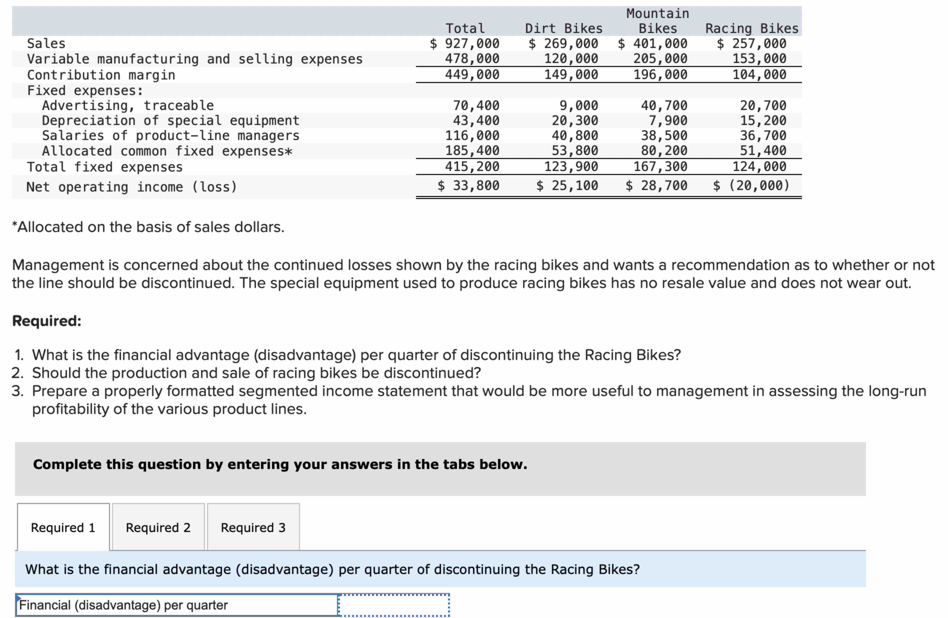The width and height of the screenshot is (948, 618).
Task: Switch to the Required 2 tab
Action: pyautogui.click(x=158, y=527)
